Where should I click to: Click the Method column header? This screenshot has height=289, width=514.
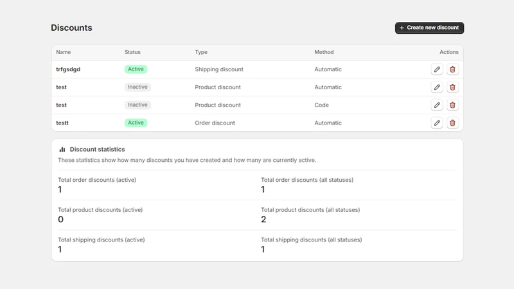point(324,52)
